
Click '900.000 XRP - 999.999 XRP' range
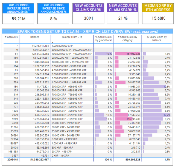click(67, 87)
